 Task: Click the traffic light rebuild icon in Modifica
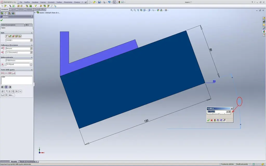pyautogui.click(x=215, y=120)
